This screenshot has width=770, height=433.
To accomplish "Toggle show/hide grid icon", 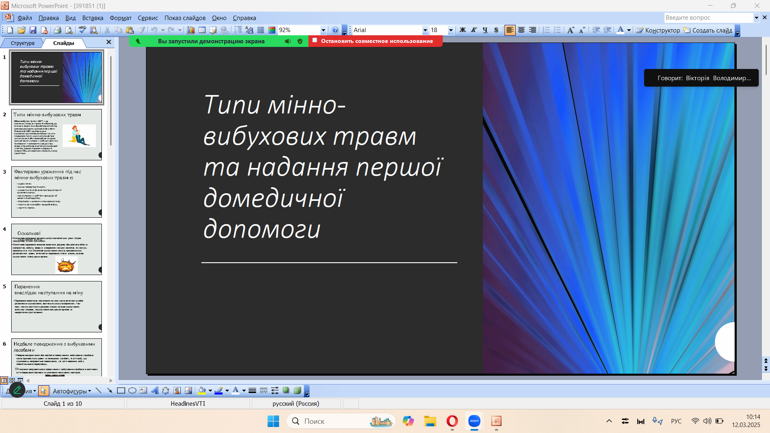I will coord(261,30).
